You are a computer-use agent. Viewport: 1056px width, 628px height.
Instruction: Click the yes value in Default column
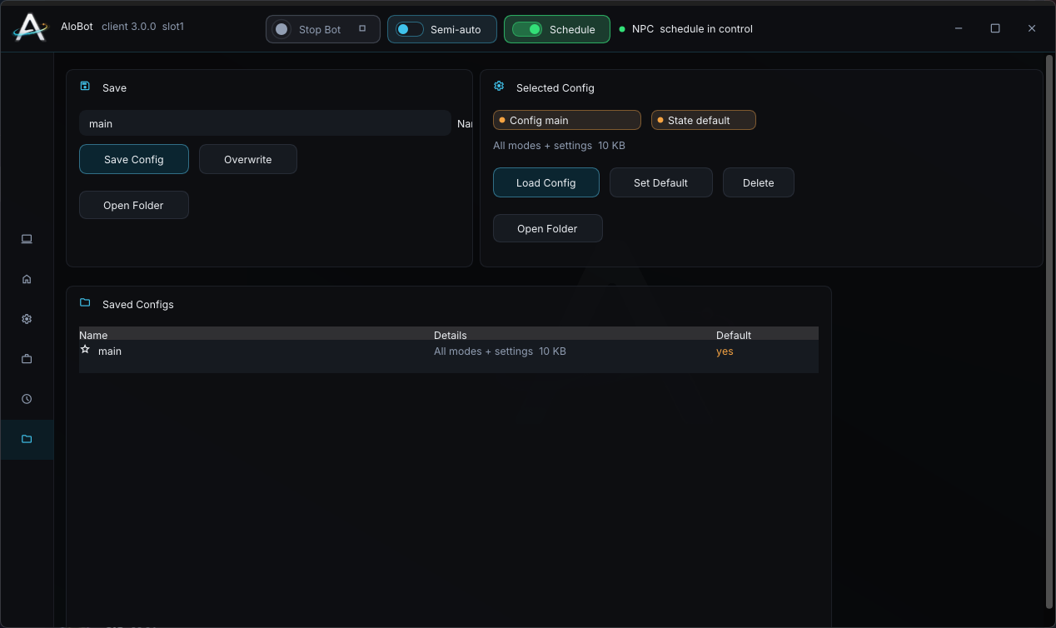click(x=725, y=351)
